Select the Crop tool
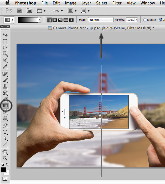This screenshot has width=165, height=184. coord(5,60)
